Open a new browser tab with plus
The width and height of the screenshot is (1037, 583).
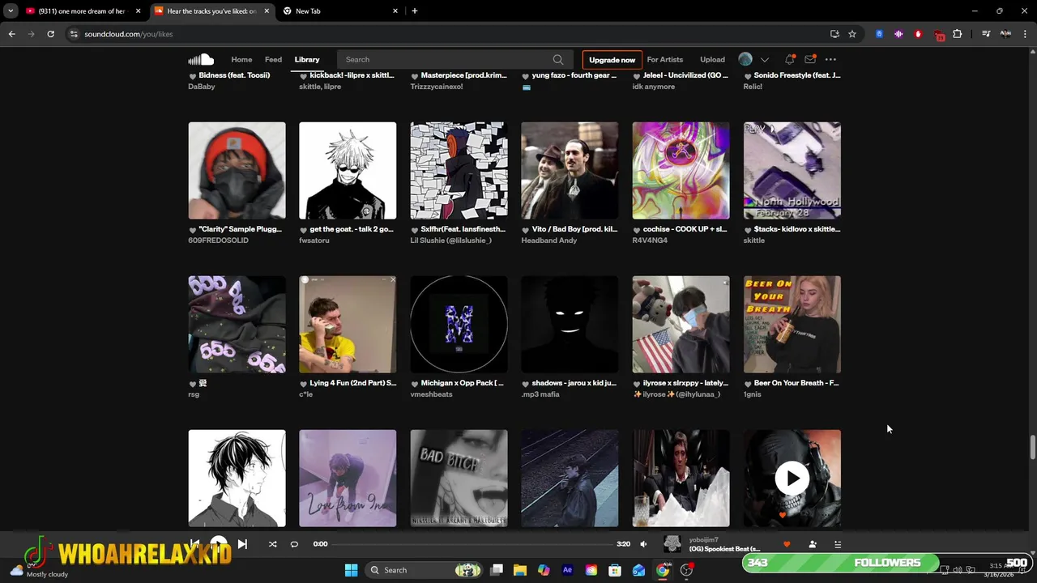point(415,11)
